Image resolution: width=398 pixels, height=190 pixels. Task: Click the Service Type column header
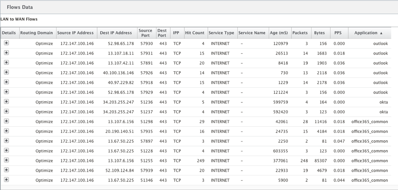coord(221,33)
